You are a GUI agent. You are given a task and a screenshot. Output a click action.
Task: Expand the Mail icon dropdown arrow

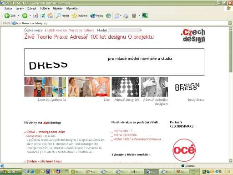(x=121, y=15)
